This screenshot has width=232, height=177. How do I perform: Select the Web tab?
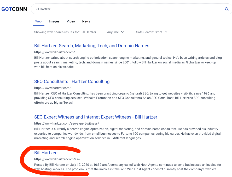(38, 21)
